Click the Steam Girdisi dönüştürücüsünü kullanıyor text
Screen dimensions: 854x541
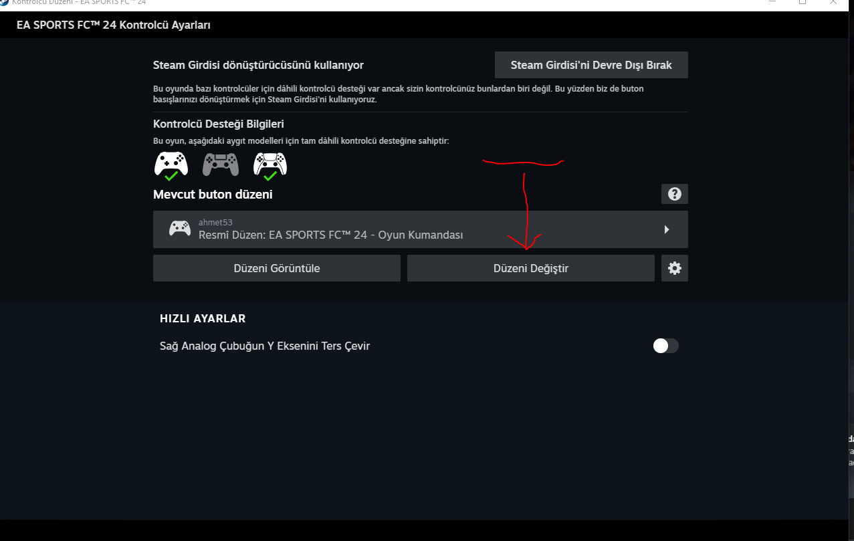(258, 65)
